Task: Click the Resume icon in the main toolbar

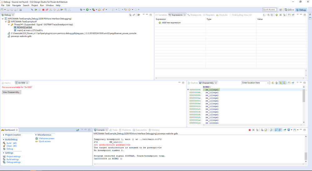Action: tap(36, 10)
